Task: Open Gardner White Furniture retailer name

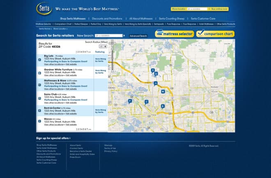Action: point(58,70)
